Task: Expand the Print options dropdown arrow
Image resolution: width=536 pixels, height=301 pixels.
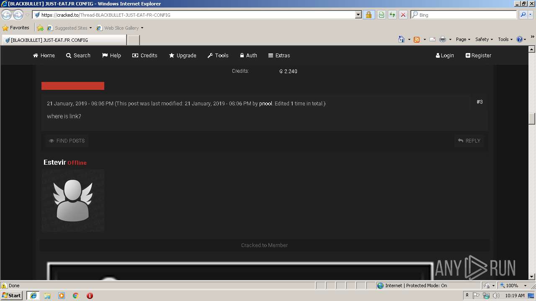Action: [x=450, y=39]
